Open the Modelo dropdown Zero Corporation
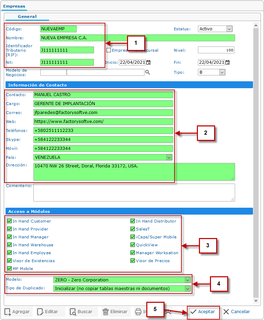Image resolution: width=264 pixels, height=320 pixels. [122, 280]
